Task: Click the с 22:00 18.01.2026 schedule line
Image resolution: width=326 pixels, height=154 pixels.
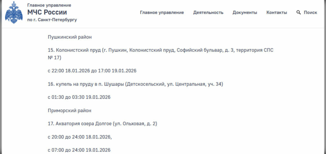Action: pyautogui.click(x=92, y=71)
